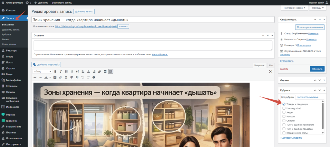Check the Новости category
The width and height of the screenshot is (330, 147).
tap(284, 116)
